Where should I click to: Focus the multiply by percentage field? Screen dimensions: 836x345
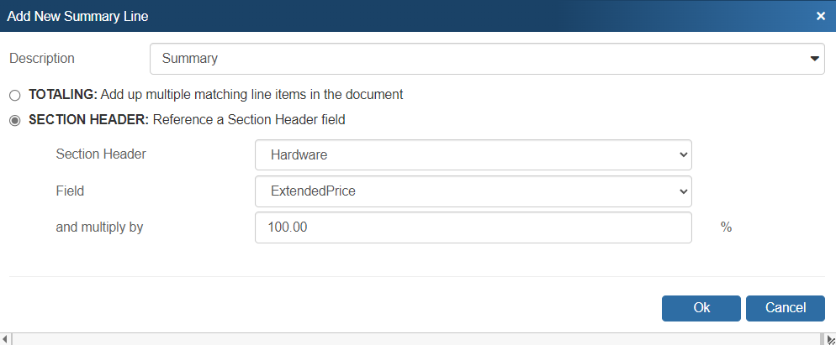click(x=473, y=227)
